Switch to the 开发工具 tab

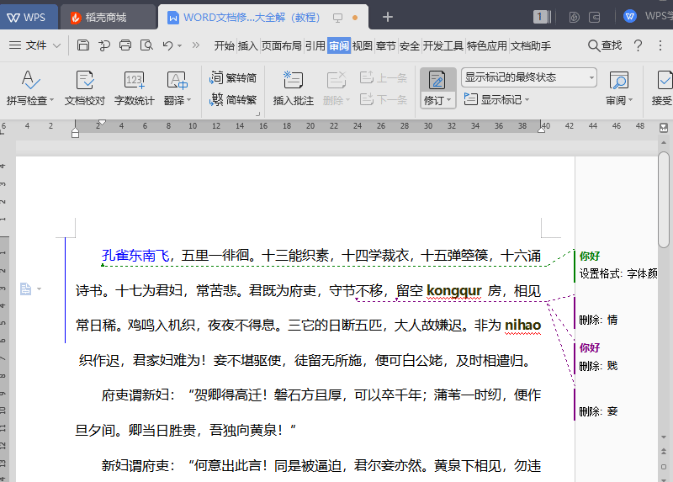tap(443, 45)
